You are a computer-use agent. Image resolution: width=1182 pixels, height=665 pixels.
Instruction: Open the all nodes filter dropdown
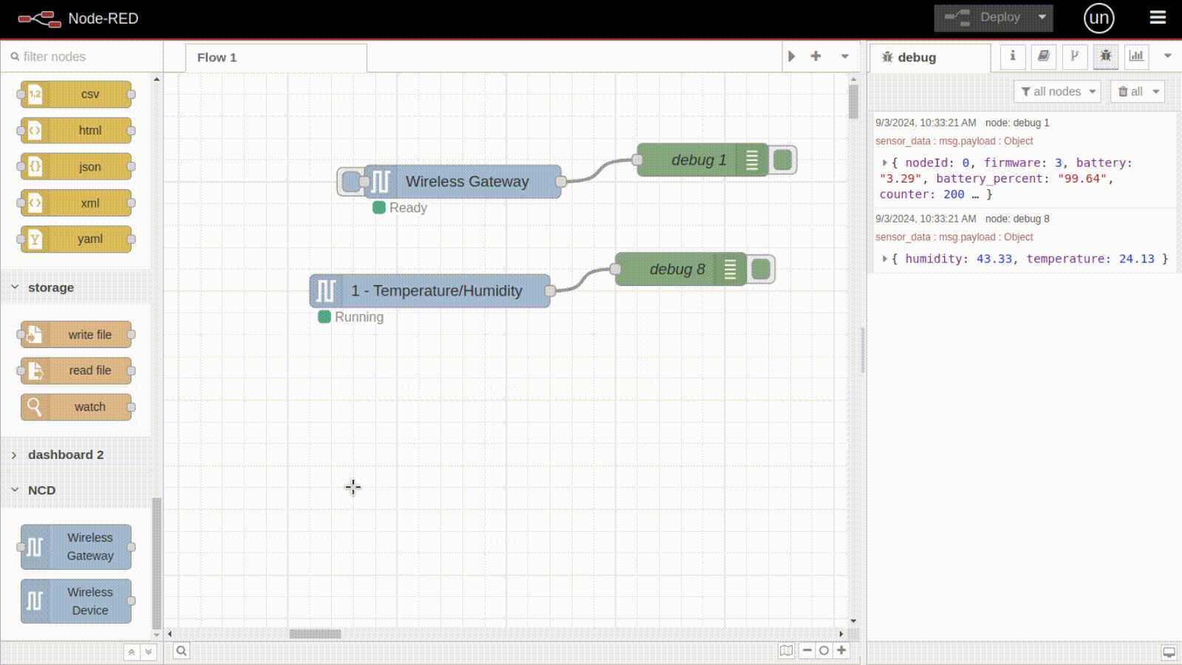point(1057,92)
